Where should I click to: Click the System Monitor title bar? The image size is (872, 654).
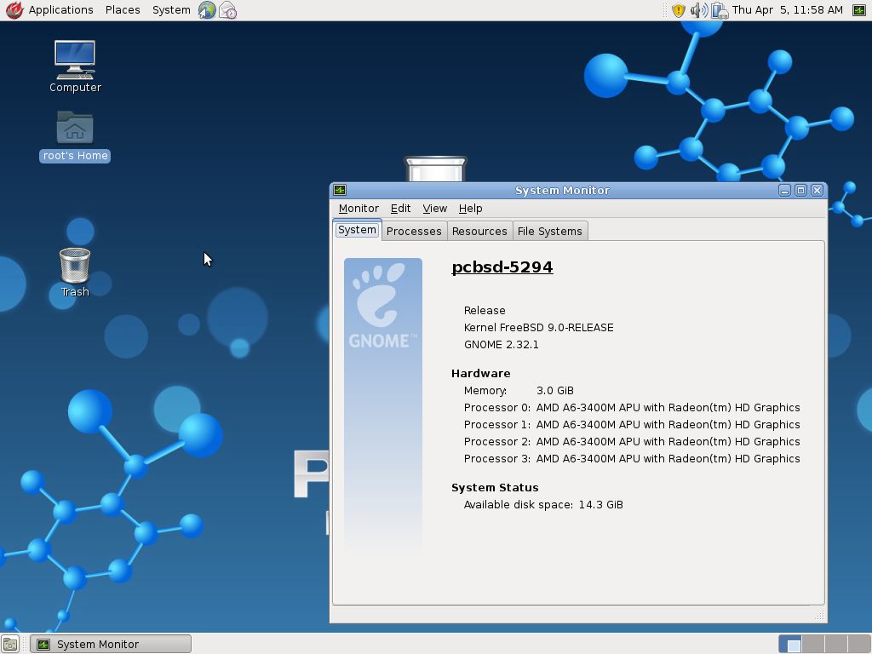click(562, 190)
